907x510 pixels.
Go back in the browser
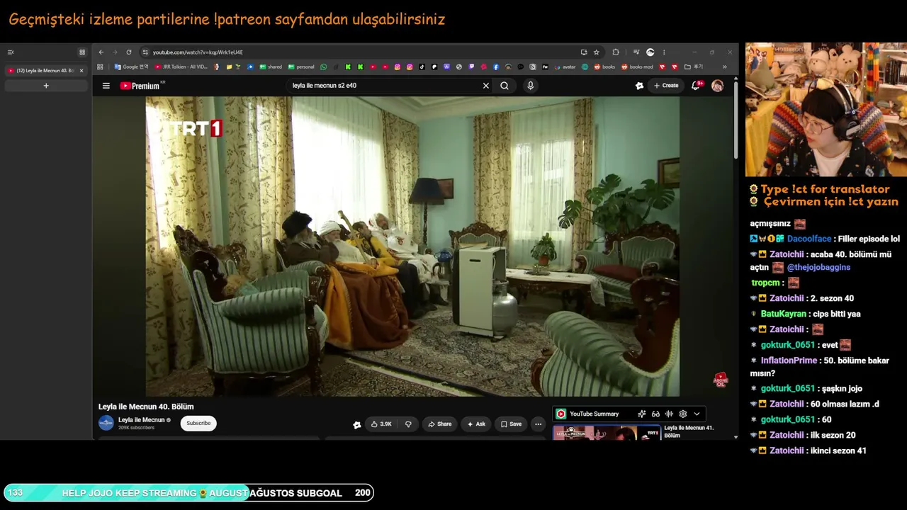click(x=101, y=52)
